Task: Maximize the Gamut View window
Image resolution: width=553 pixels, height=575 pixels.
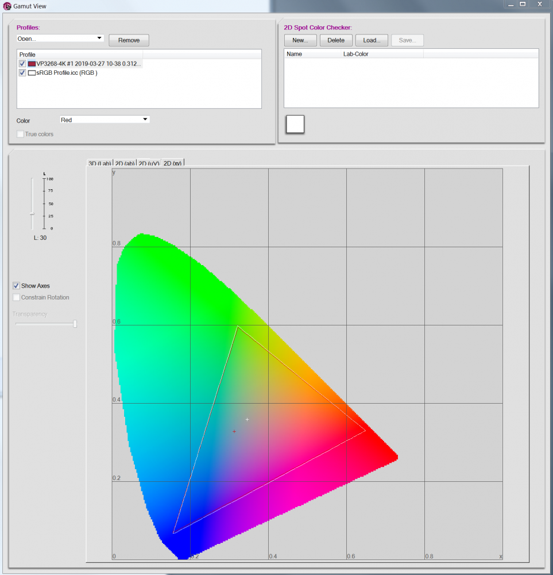Action: 523,5
